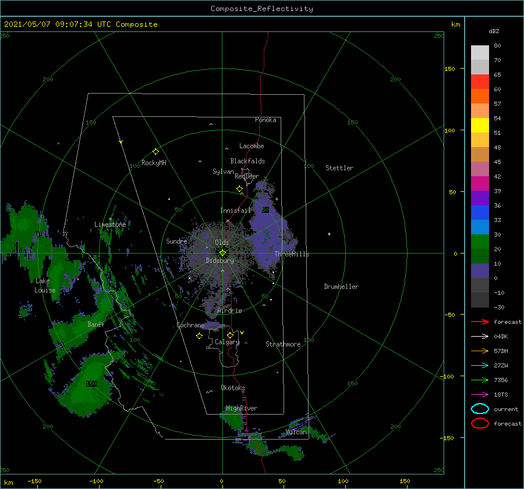Click the red forecast arrow in legend

tap(480, 322)
